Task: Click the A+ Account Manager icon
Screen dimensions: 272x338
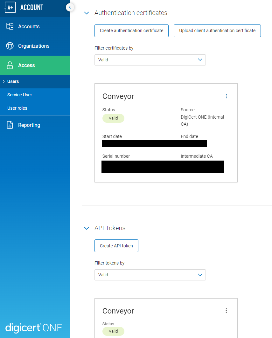Action: pyautogui.click(x=10, y=7)
